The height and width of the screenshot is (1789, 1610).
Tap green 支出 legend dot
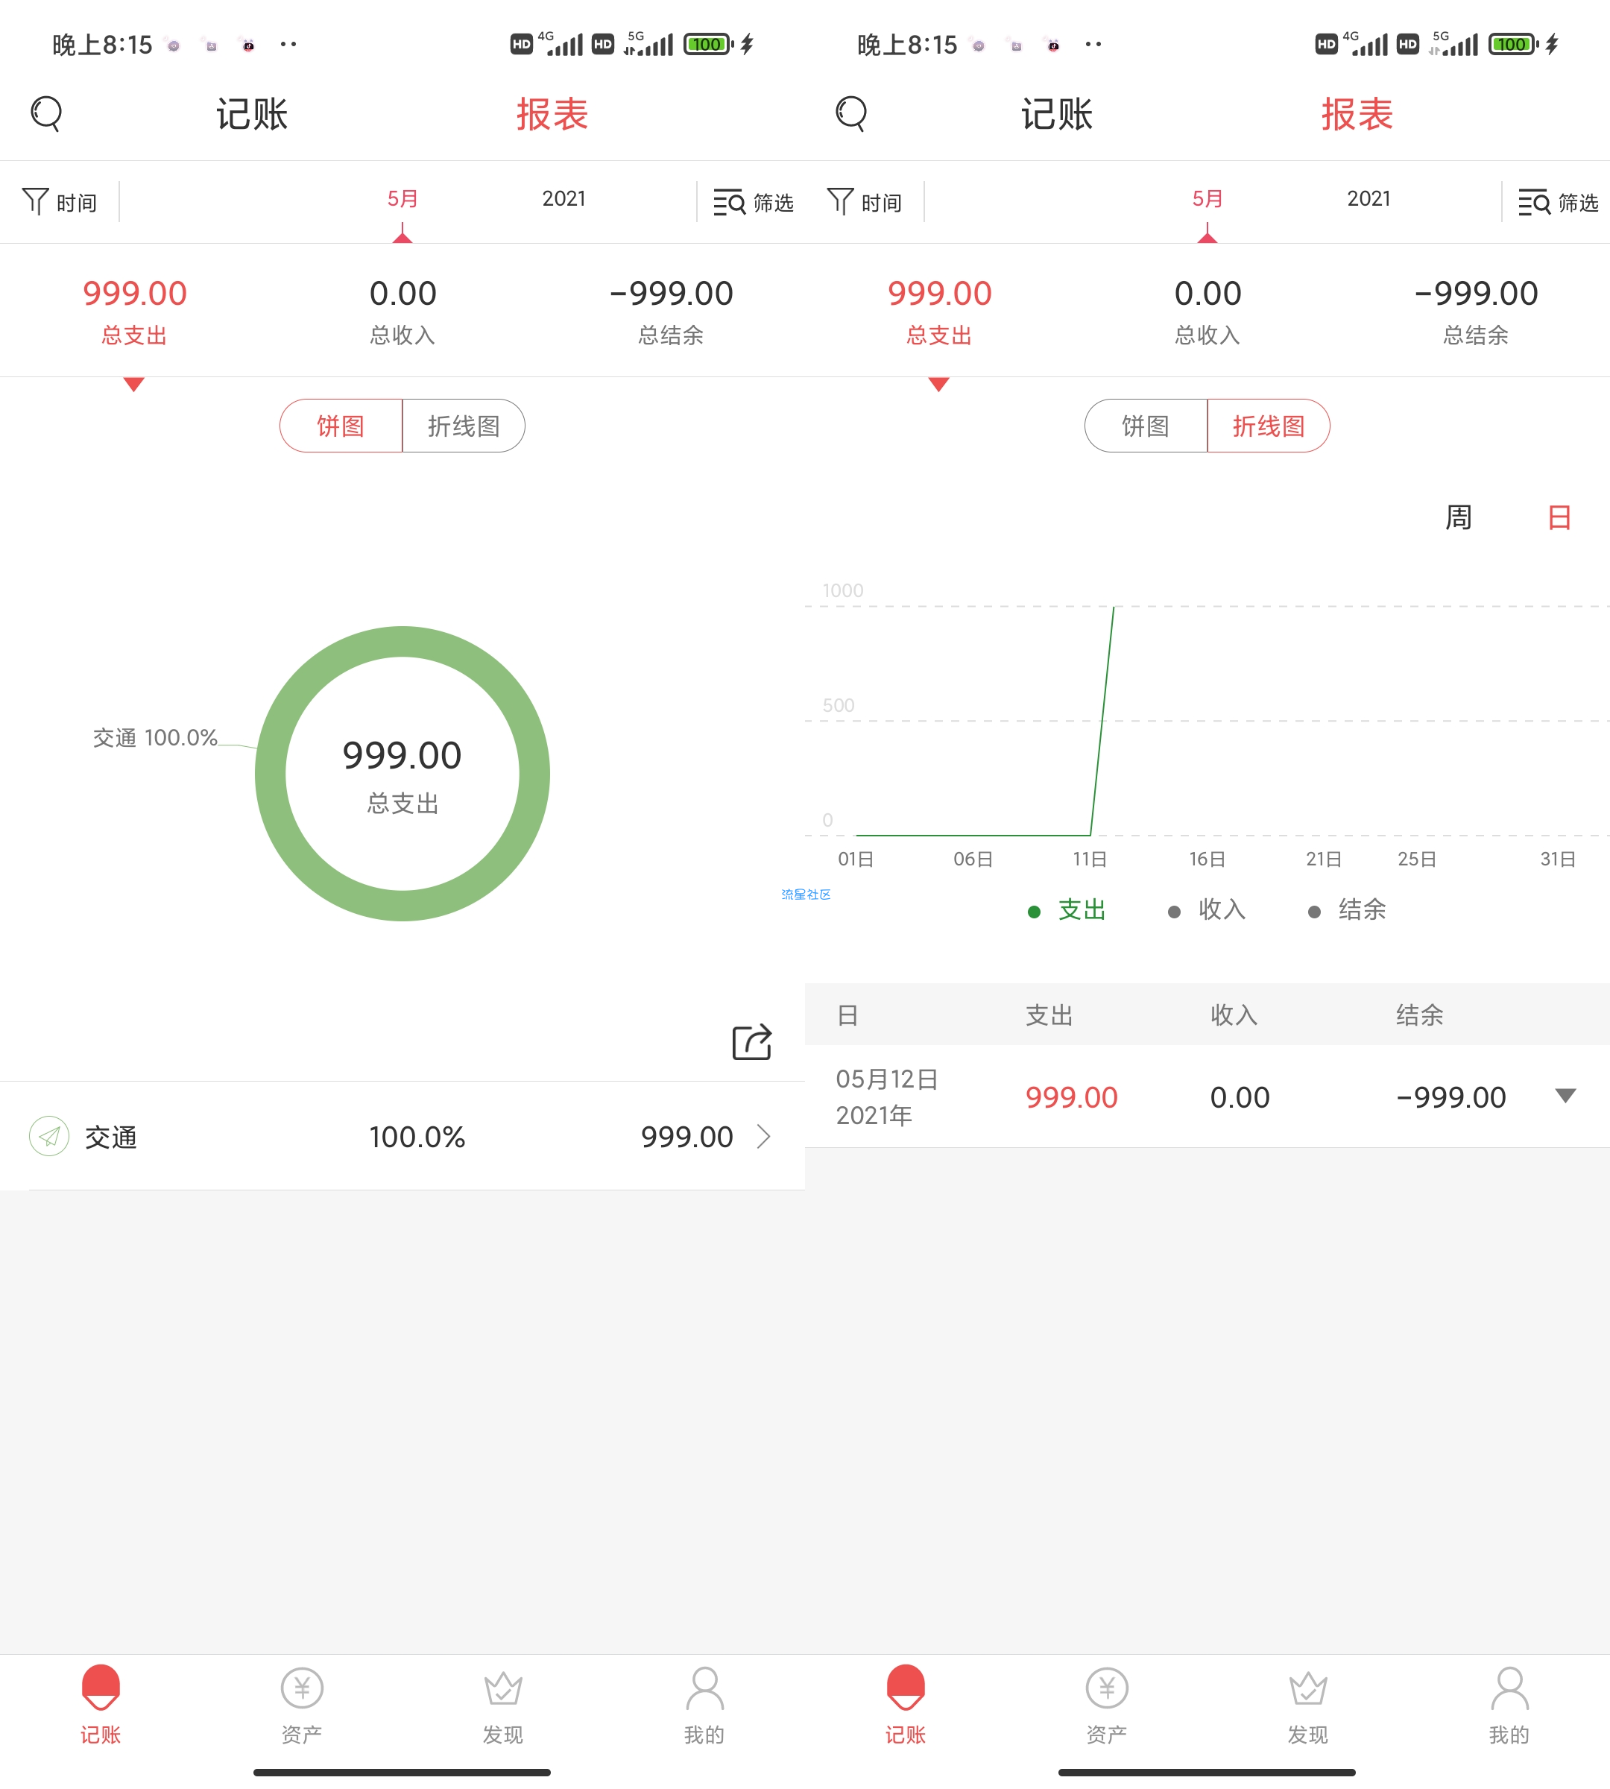1034,912
